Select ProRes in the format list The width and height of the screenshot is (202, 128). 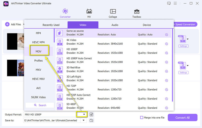click(38, 61)
